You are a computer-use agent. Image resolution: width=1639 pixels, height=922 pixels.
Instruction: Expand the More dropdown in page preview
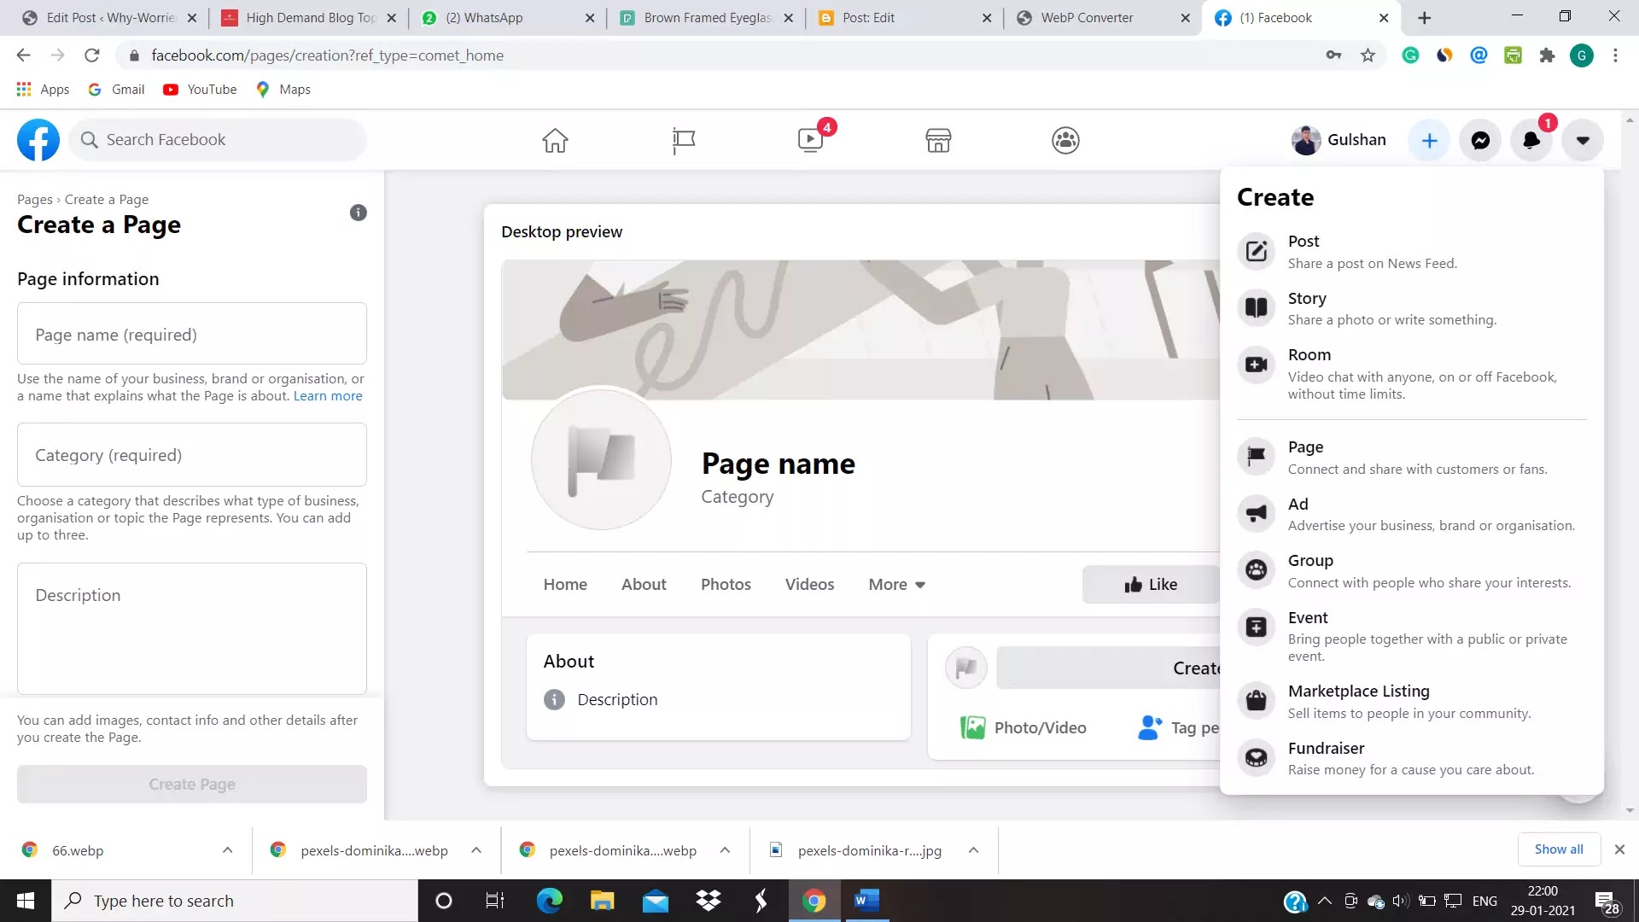coord(897,585)
